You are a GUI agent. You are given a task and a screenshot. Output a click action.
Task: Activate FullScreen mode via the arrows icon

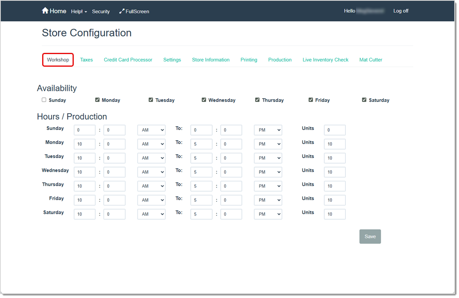tap(134, 11)
